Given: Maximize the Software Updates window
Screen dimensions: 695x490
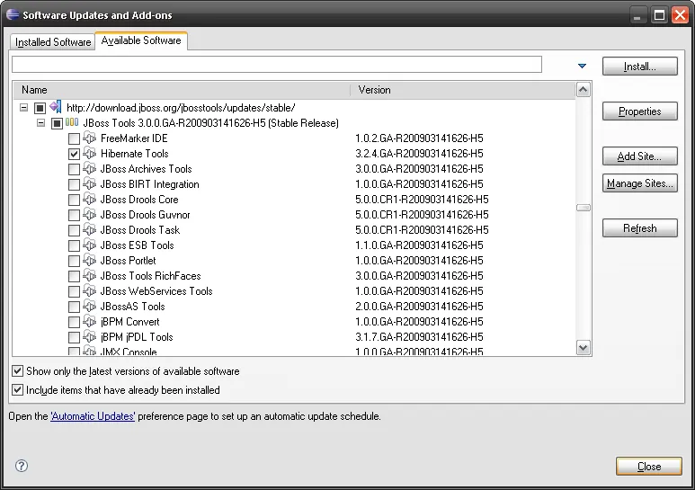Looking at the screenshot, I should pyautogui.click(x=659, y=15).
